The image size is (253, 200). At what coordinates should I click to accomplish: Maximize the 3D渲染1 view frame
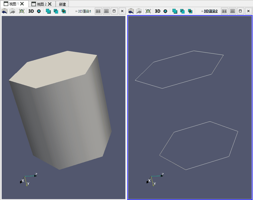(114, 11)
